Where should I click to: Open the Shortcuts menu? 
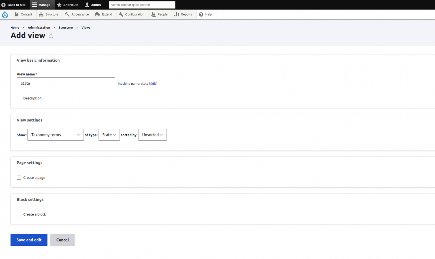[x=68, y=5]
